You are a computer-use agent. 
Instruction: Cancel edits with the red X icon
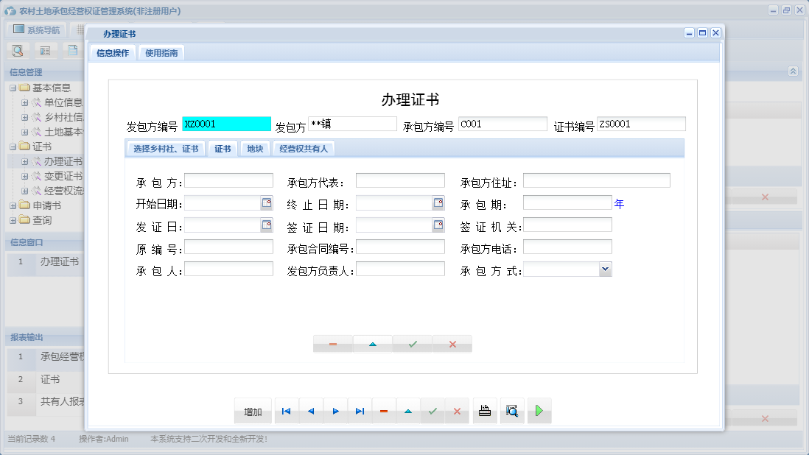(x=457, y=411)
